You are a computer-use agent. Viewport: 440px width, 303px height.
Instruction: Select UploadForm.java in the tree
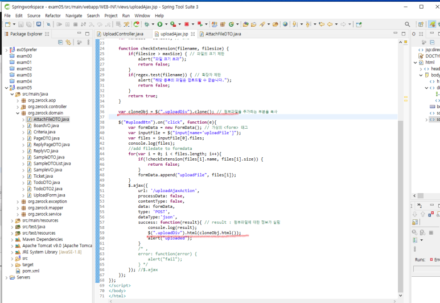[49, 195]
